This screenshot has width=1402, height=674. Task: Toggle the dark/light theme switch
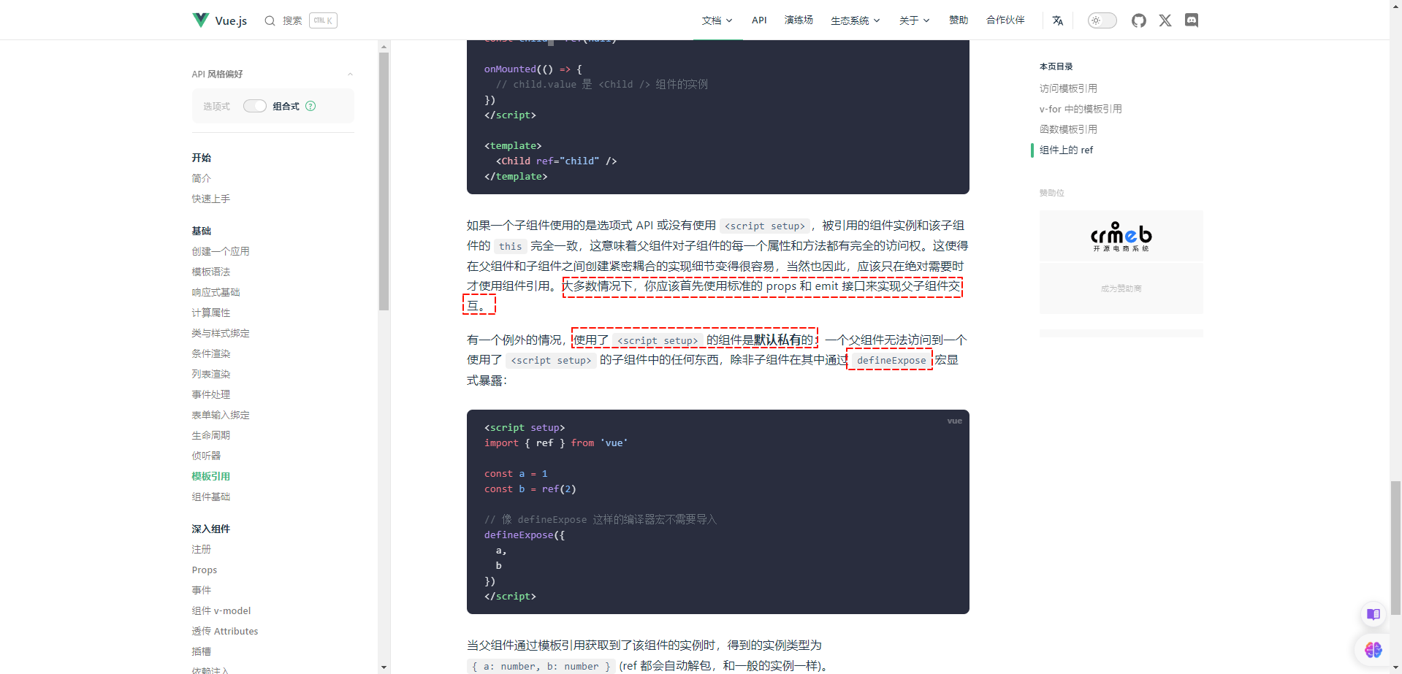pos(1102,20)
